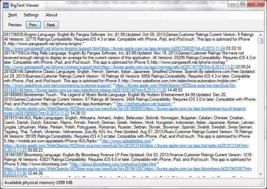
Task: Open the viewEula id=281913144 link
Action: pos(74,145)
